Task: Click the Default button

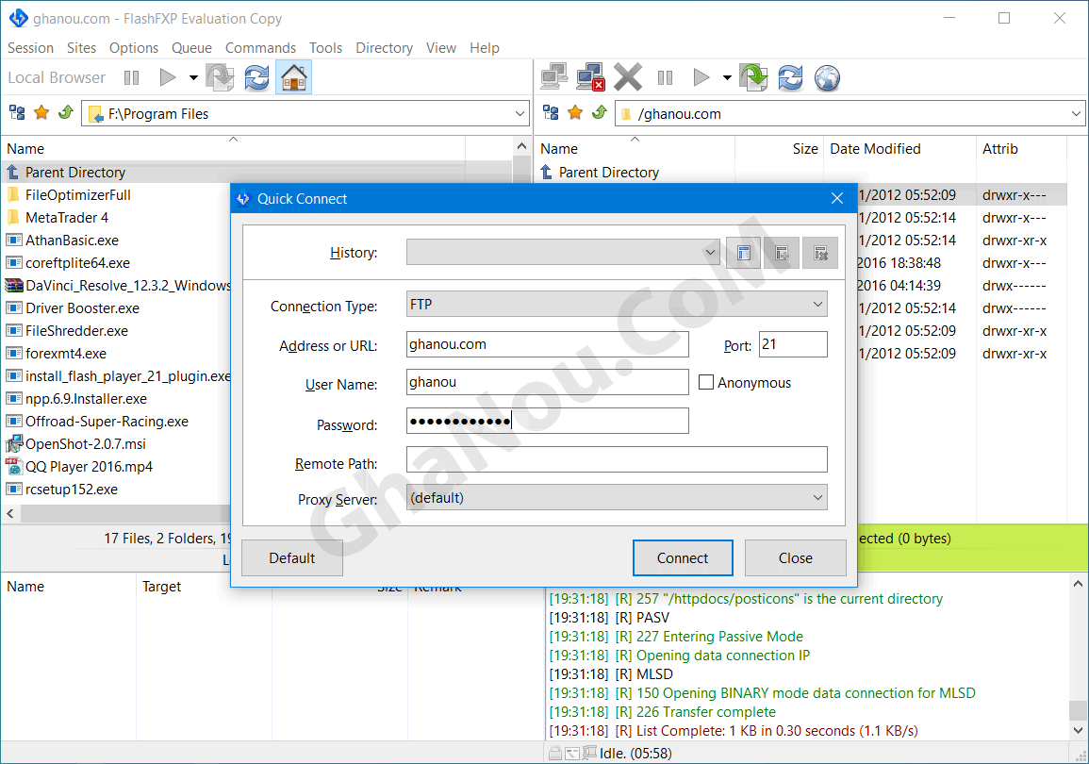Action: tap(291, 557)
